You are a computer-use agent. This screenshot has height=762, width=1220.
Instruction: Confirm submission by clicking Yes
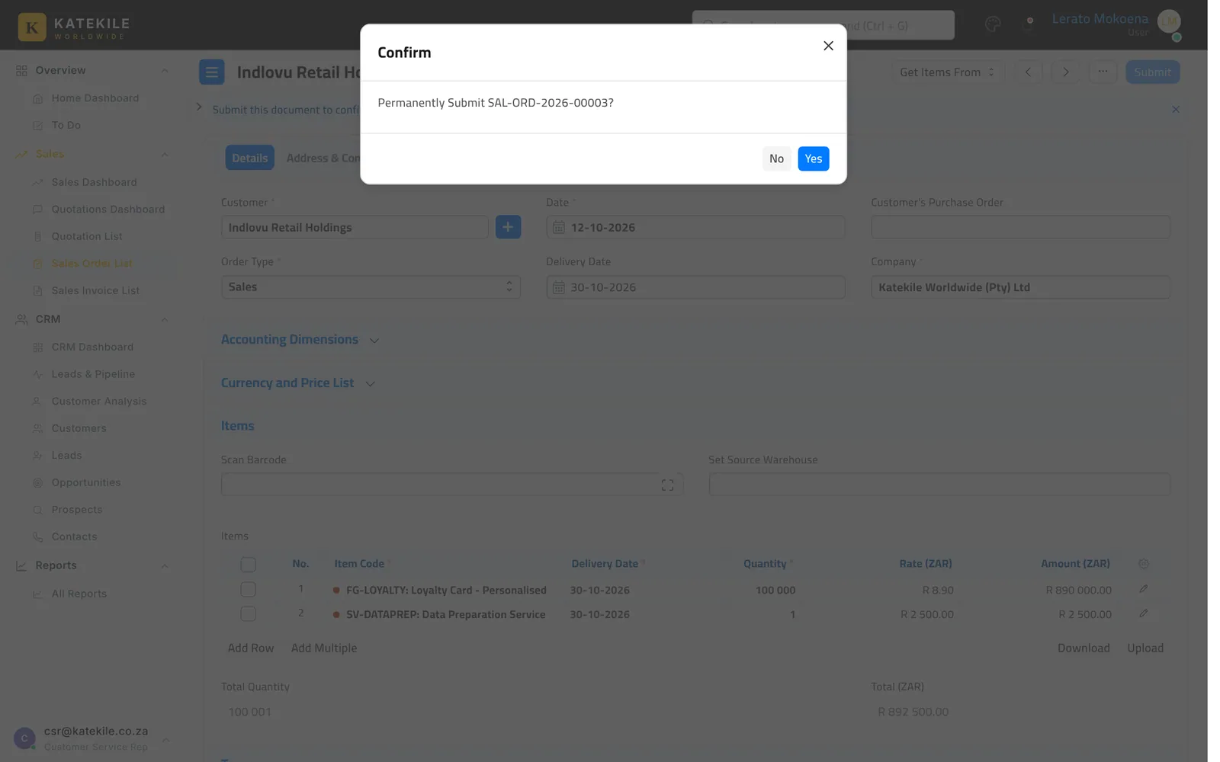tap(813, 158)
